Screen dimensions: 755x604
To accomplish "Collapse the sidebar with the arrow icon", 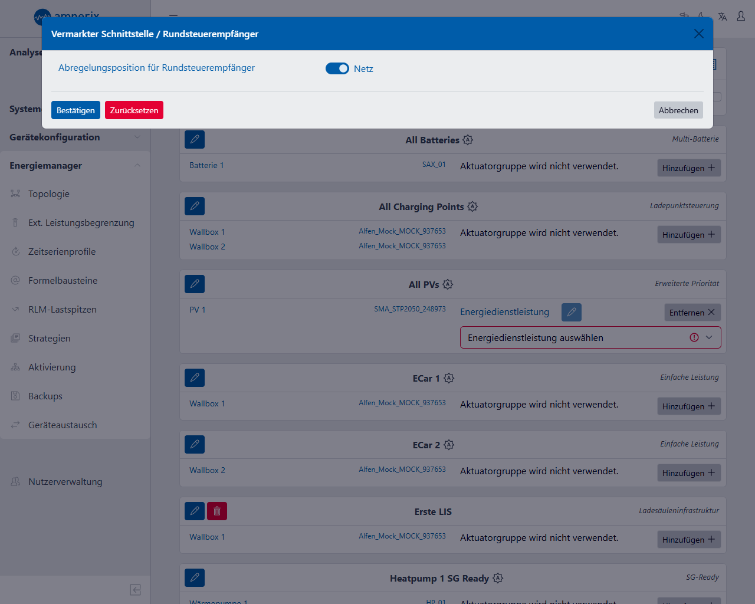I will 135,590.
